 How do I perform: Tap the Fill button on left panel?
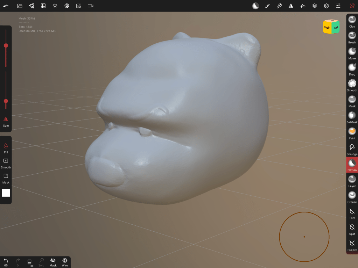point(6,147)
